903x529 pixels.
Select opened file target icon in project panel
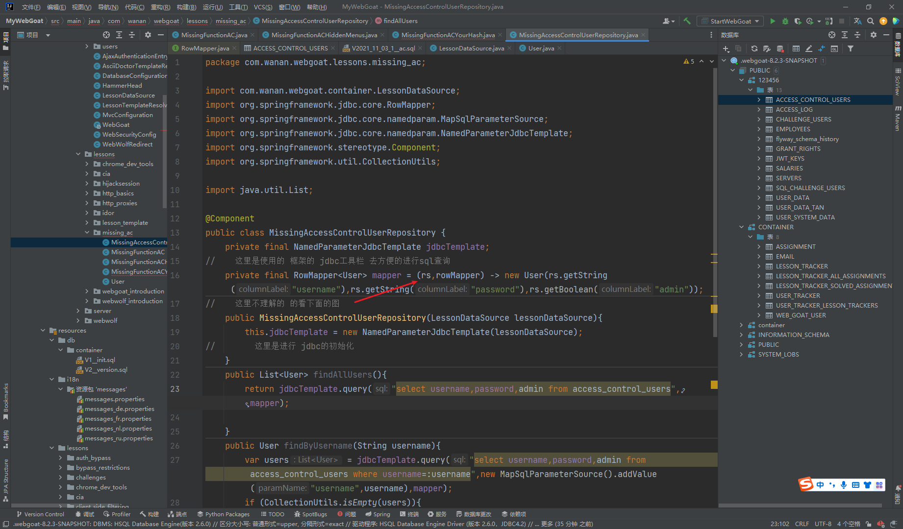pos(106,35)
